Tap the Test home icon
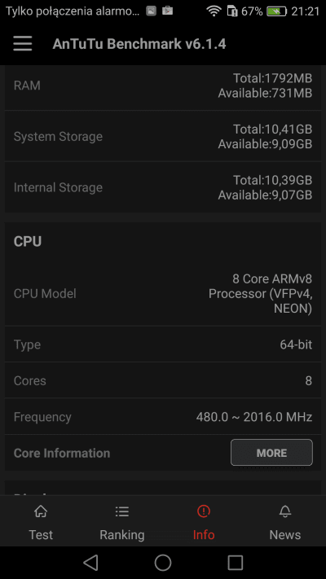326x579 pixels. [41, 511]
